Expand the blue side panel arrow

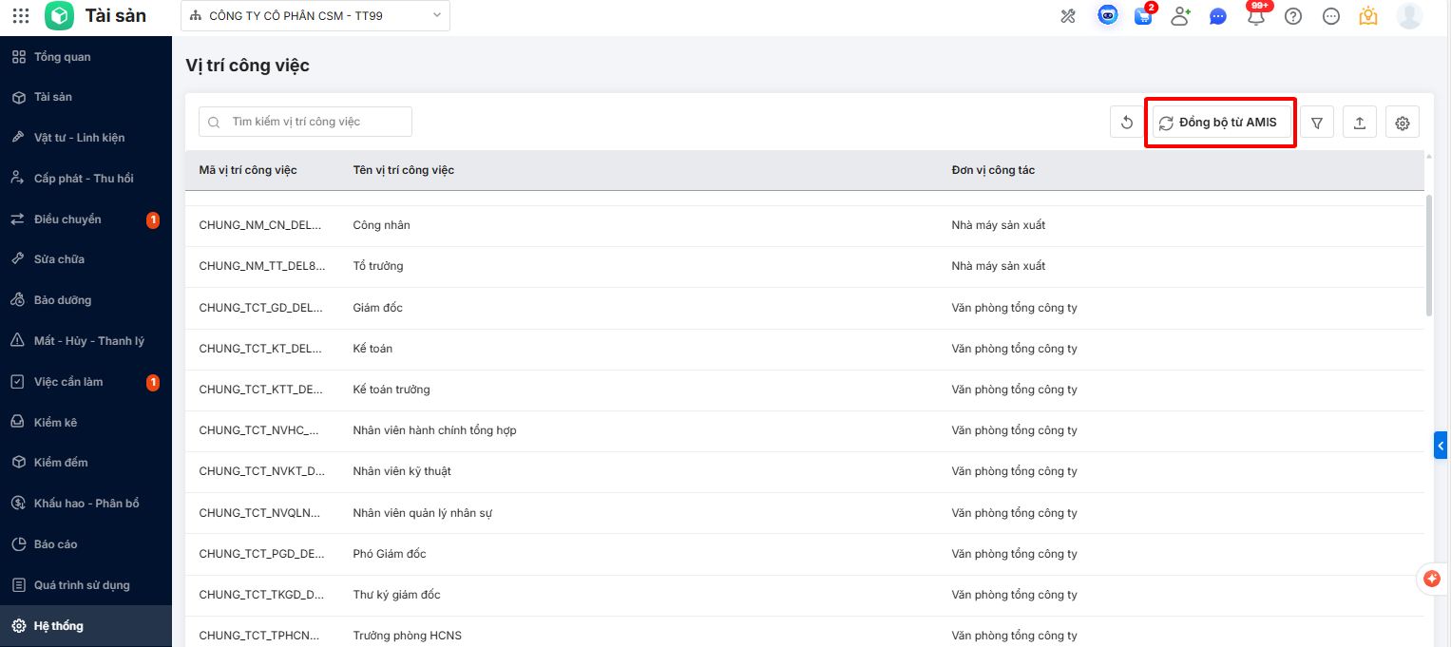1441,445
